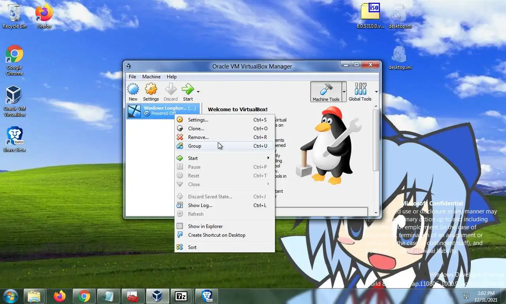Expand the Machine Tools dropdown arrow
This screenshot has width=506, height=304.
[344, 92]
